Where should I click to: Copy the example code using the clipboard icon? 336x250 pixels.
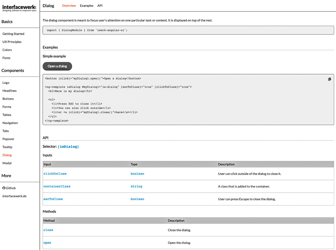click(x=330, y=79)
